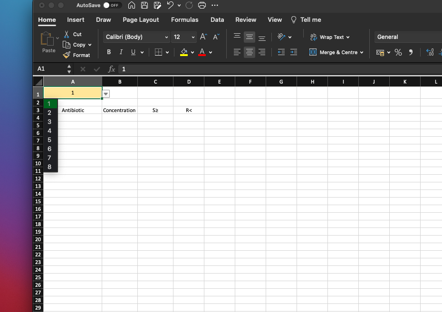
Task: Click the Select All corner triangle
Action: 38,82
